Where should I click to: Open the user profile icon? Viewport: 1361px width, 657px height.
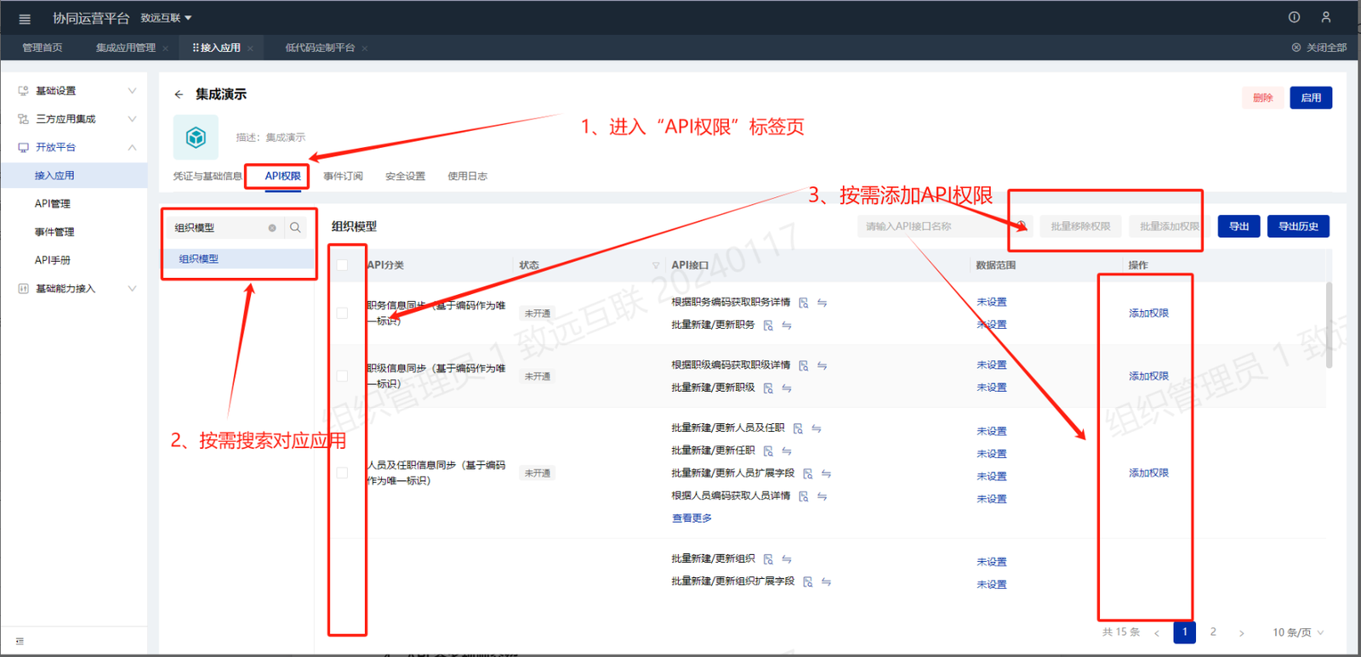pos(1325,17)
